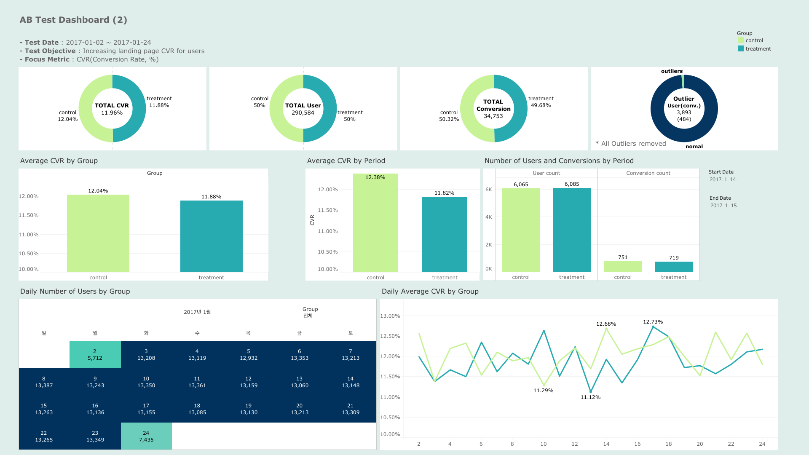Click the control color swatch in legend

pos(741,40)
